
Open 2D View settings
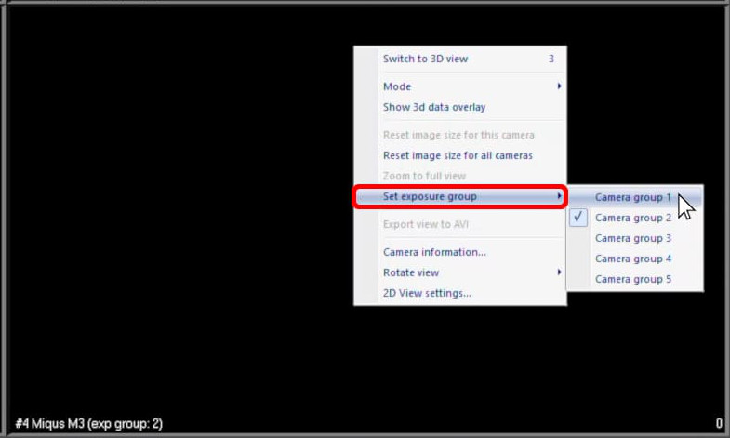427,293
